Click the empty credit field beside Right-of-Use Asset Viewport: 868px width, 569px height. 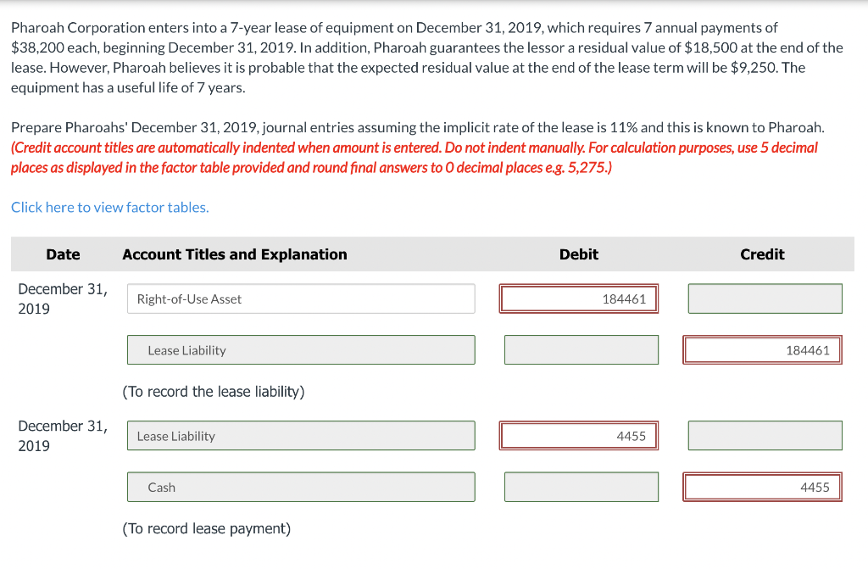765,298
